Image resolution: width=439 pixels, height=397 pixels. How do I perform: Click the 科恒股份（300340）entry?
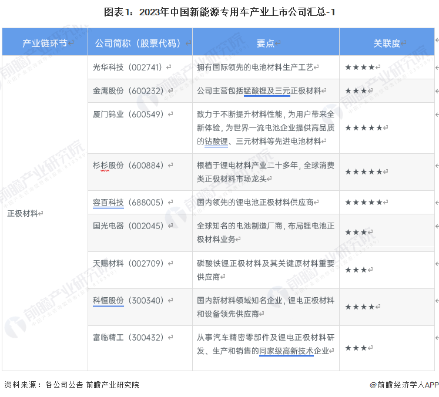tap(128, 301)
